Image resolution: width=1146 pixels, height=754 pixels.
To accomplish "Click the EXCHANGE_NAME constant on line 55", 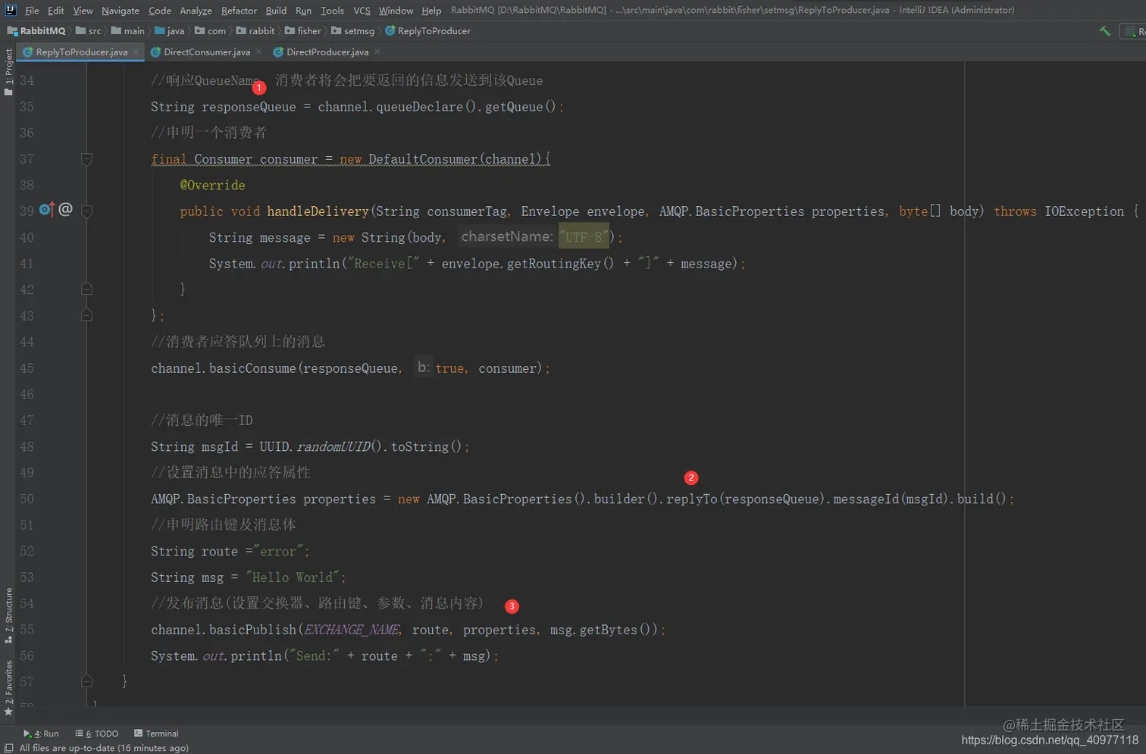I will (x=352, y=630).
